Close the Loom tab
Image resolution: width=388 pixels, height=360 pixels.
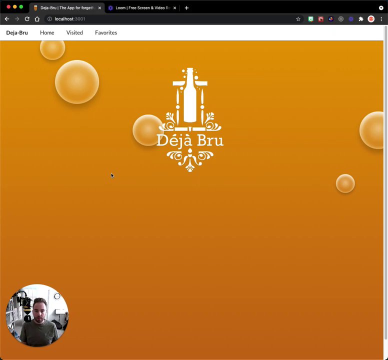[174, 8]
